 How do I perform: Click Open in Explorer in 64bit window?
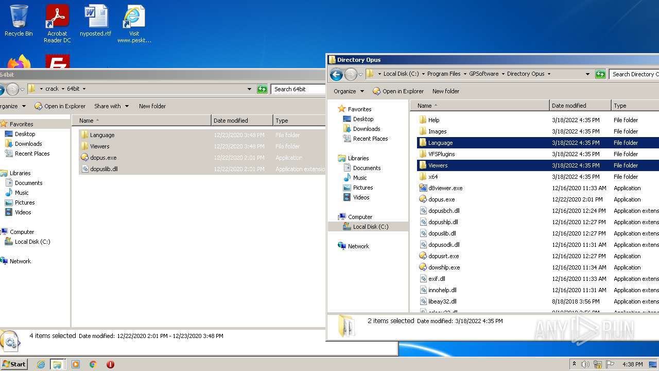60,106
